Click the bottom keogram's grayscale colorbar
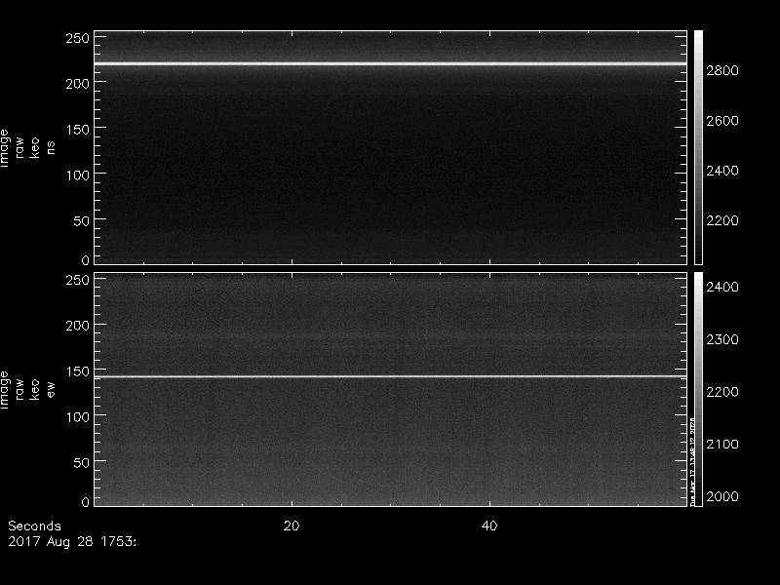The image size is (780, 585). tap(696, 389)
